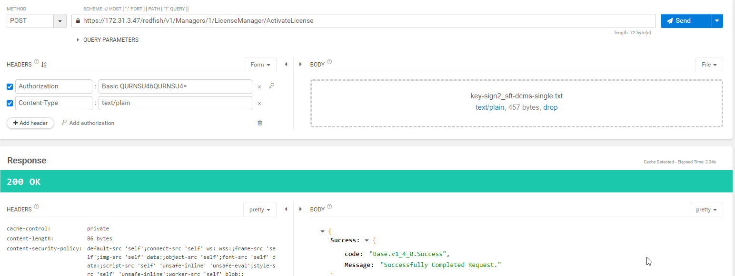The height and width of the screenshot is (276, 735).
Task: Click help icon next to request HEADERS
Action: point(37,62)
